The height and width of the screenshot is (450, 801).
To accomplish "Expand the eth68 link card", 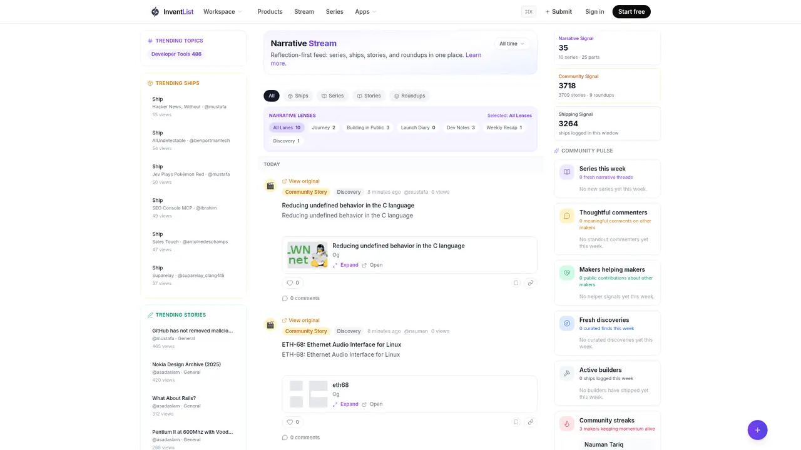I will [x=345, y=404].
